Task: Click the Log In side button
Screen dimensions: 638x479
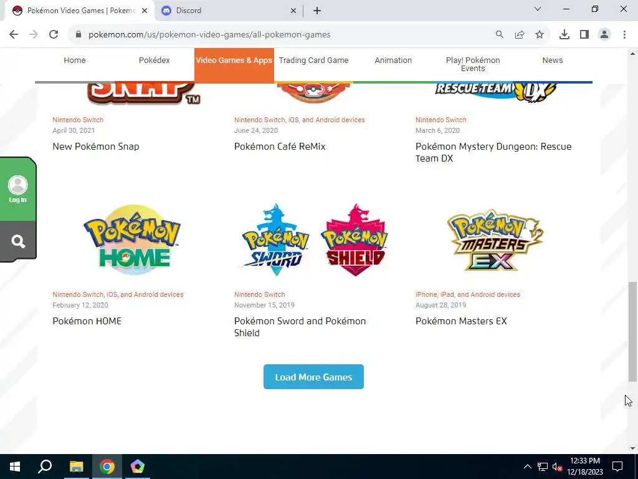Action: click(x=18, y=190)
